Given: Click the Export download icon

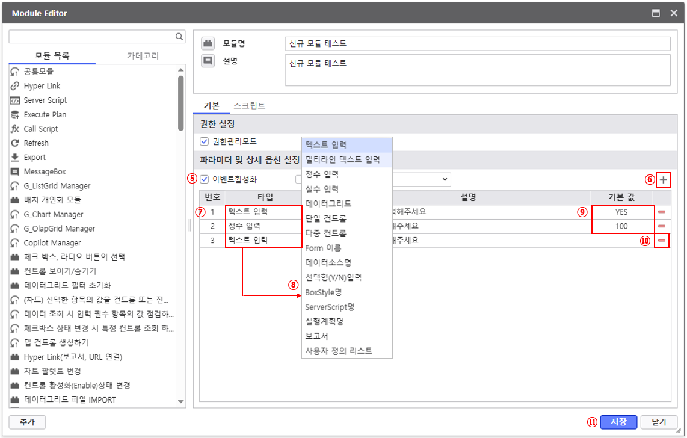Looking at the screenshot, I should click(x=15, y=158).
